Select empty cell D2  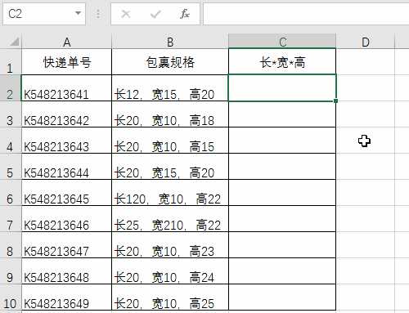click(x=366, y=88)
